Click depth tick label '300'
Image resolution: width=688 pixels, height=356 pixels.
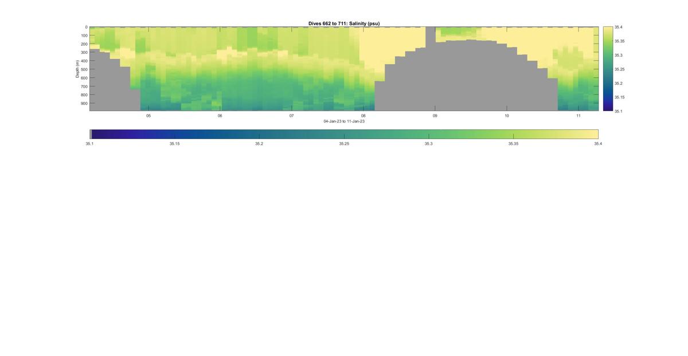pos(84,53)
